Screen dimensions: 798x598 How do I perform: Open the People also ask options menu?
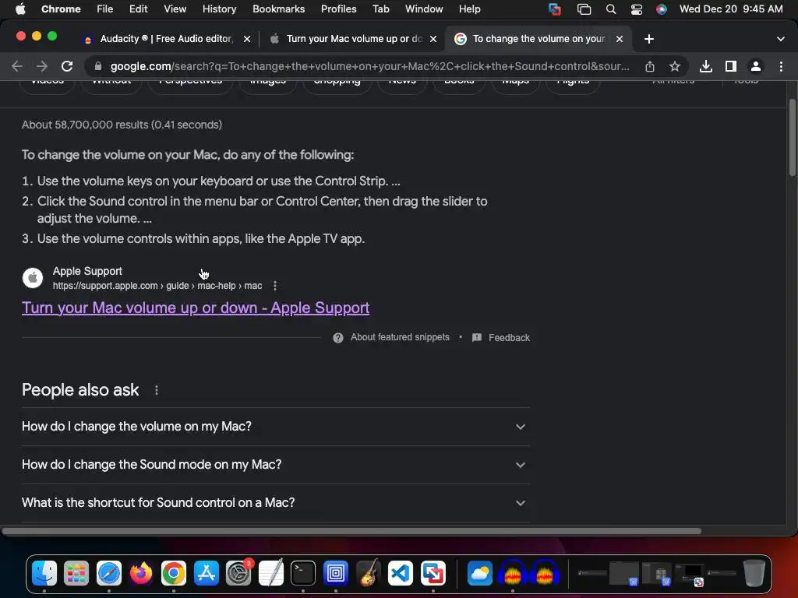[156, 390]
